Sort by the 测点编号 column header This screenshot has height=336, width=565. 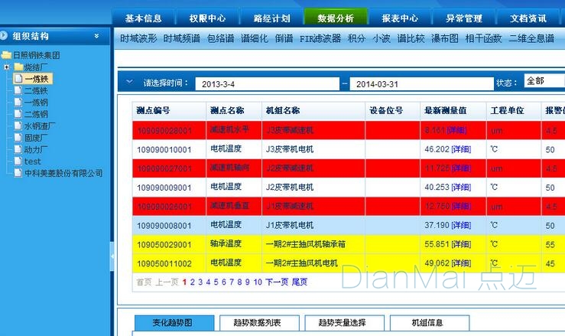(153, 110)
